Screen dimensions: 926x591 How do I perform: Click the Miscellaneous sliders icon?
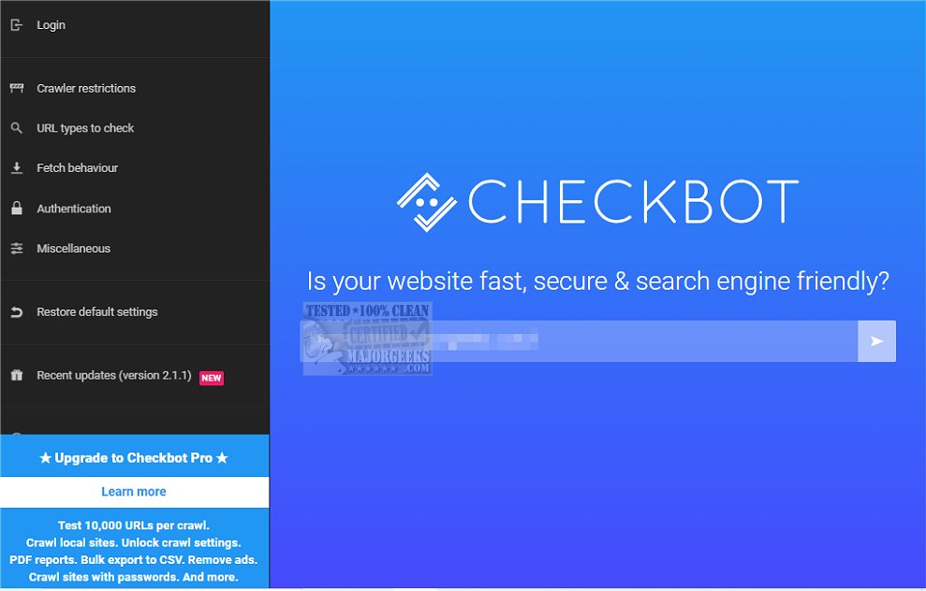[x=17, y=249]
